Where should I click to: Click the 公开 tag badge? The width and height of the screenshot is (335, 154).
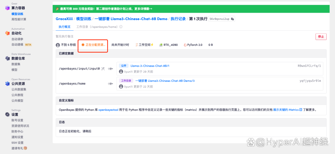click(124, 66)
